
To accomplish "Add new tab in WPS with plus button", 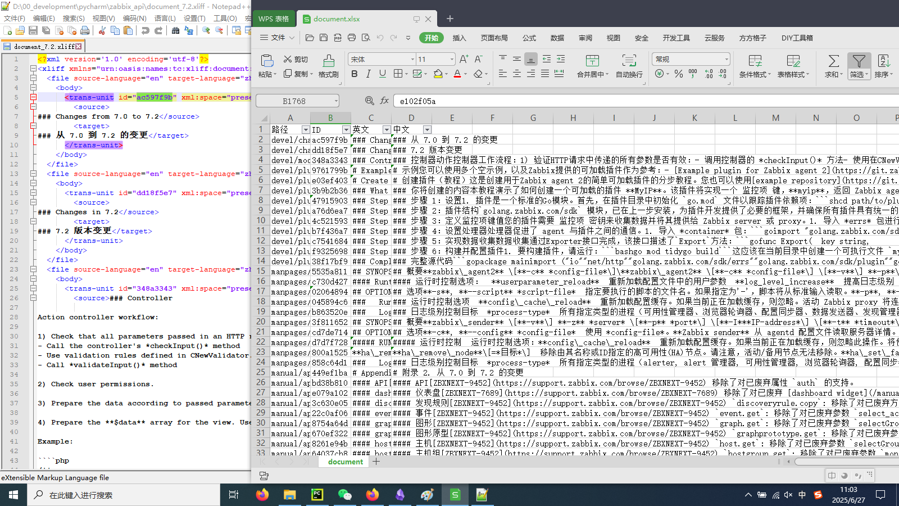I will click(x=449, y=19).
